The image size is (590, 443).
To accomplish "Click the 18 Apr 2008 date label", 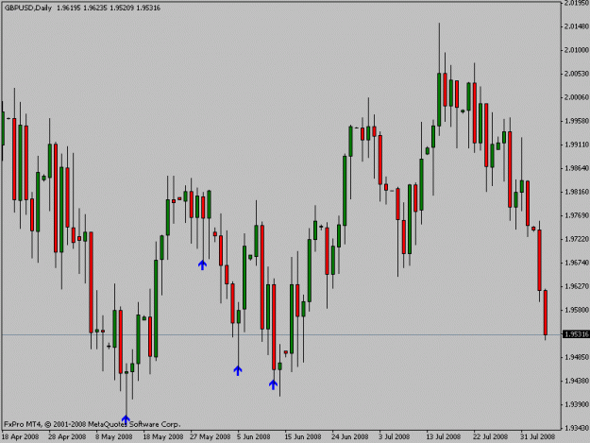I will [x=21, y=437].
